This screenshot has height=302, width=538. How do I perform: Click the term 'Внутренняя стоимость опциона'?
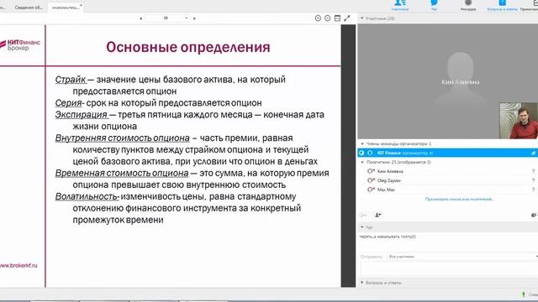pyautogui.click(x=122, y=138)
